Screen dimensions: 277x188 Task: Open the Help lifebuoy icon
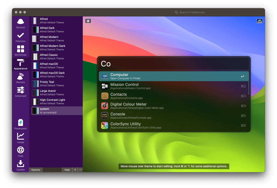tap(21, 150)
